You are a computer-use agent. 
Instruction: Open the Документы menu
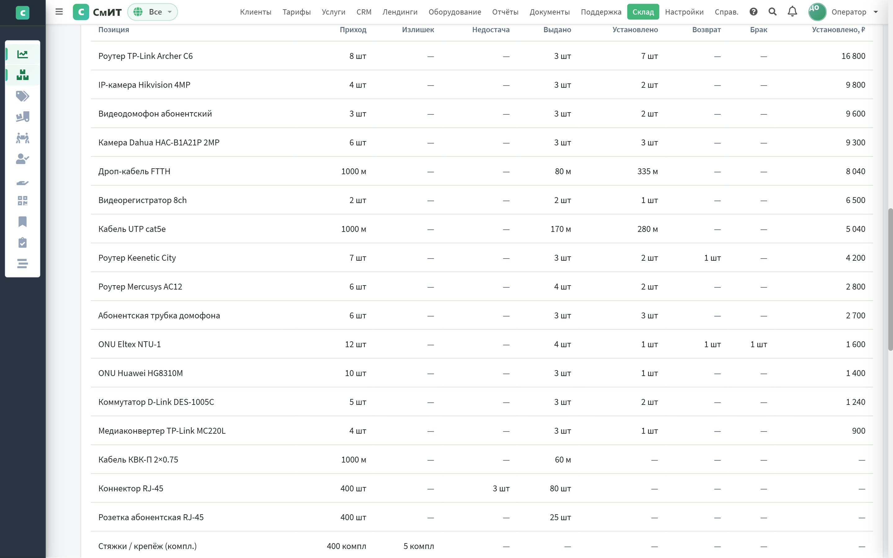point(549,12)
